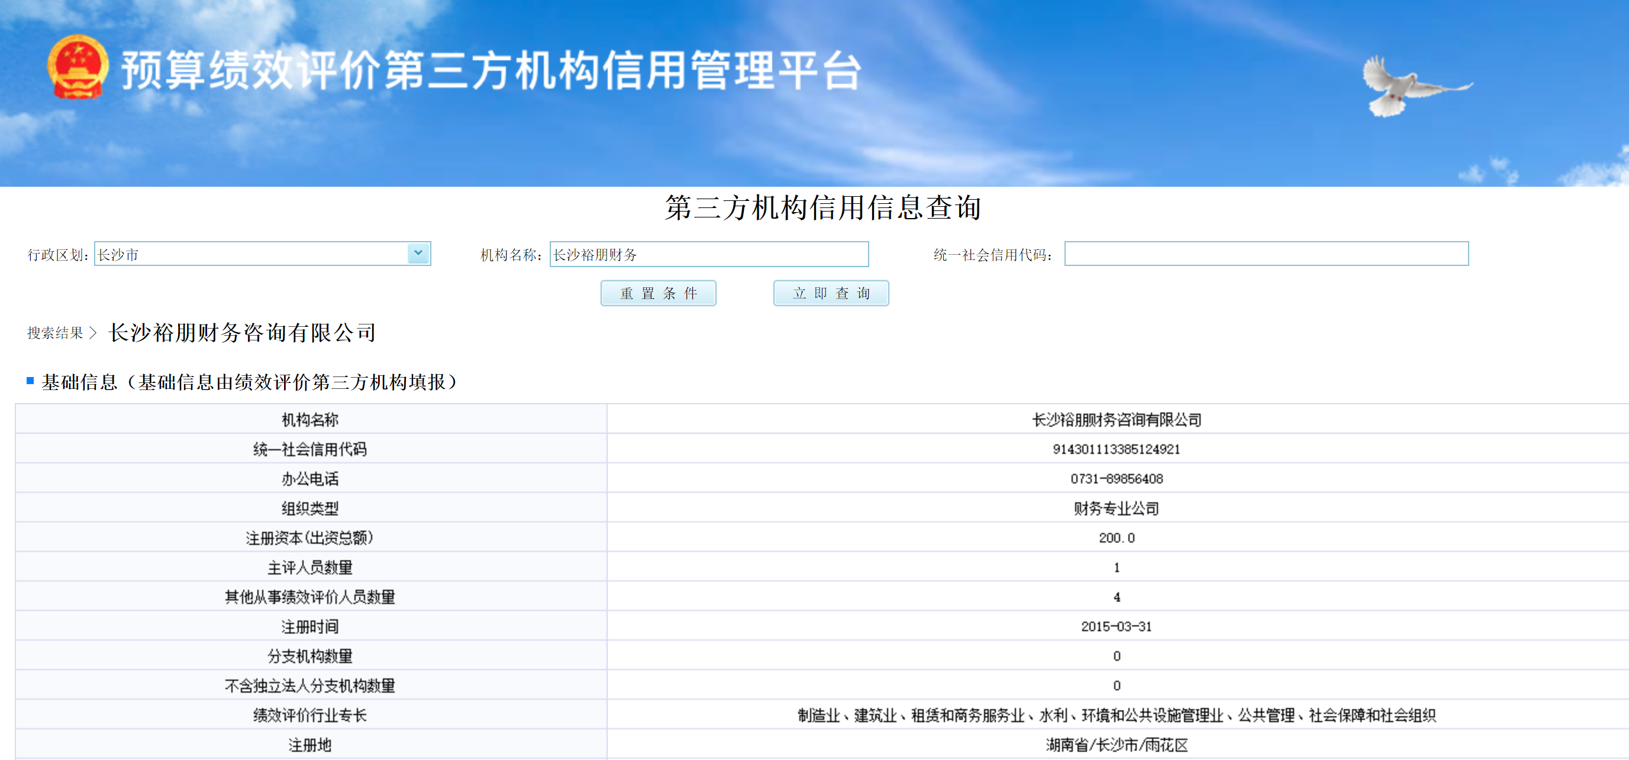Viewport: 1629px width, 760px height.
Task: Click the company name cell in the table
Action: tap(1116, 420)
